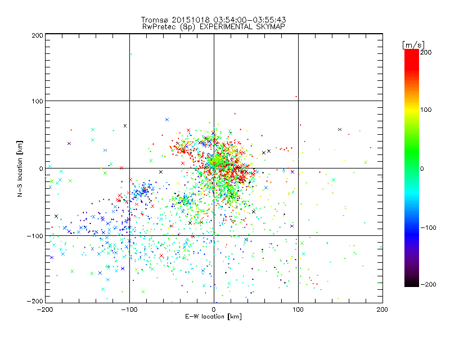
Task: Click the plot title 'Tromsø 20151018 03:54:00-03:55:43'
Action: 213,20
